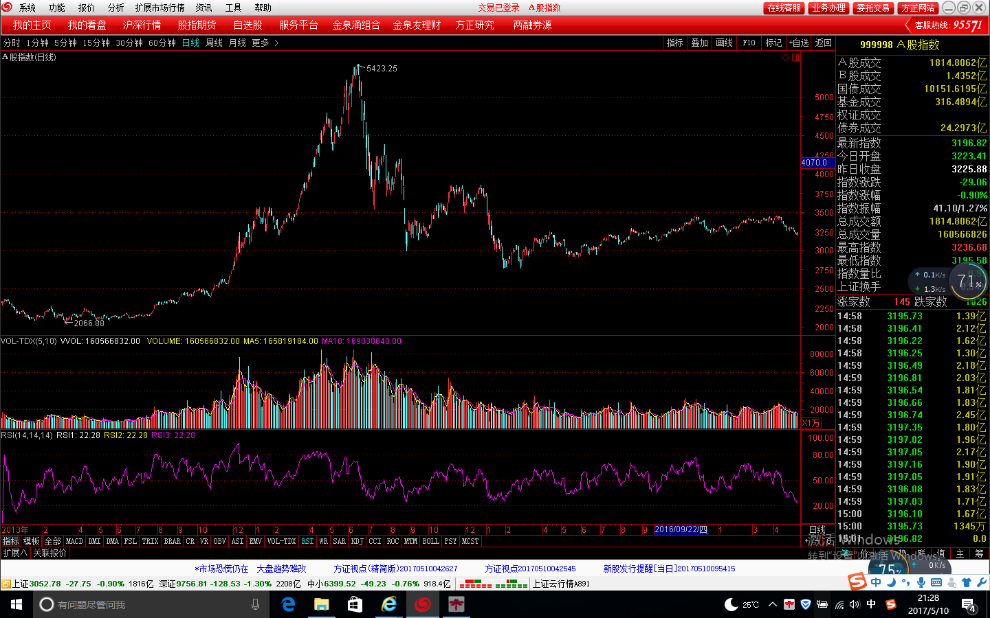This screenshot has width=990, height=618.
Task: Open the 功能 menu
Action: tap(57, 8)
